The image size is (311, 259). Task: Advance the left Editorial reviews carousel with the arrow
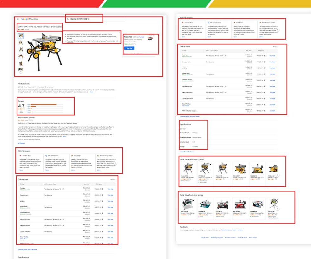(116, 163)
